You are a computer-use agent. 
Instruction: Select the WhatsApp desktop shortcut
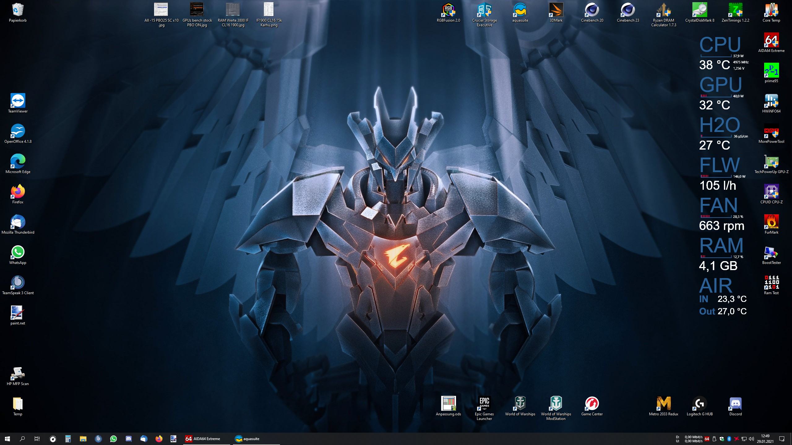coord(18,255)
